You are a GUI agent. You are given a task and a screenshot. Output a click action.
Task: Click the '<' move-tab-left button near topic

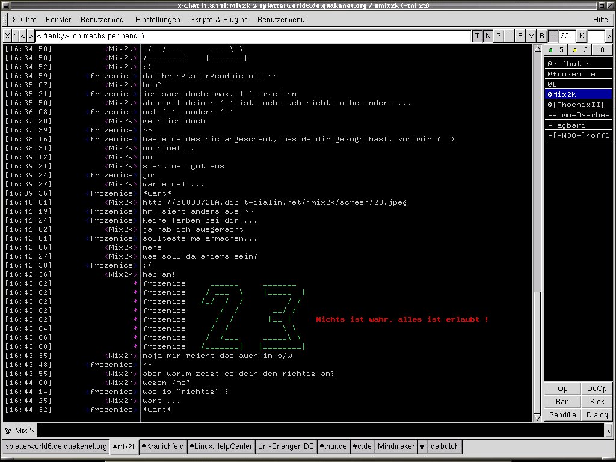pyautogui.click(x=23, y=36)
